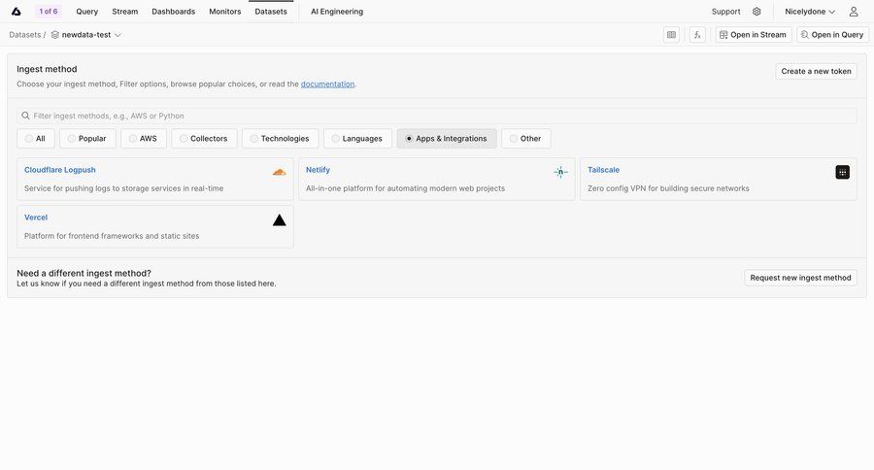This screenshot has width=874, height=470.
Task: Click 'All-in-one platform for automating' description
Action: coord(405,188)
